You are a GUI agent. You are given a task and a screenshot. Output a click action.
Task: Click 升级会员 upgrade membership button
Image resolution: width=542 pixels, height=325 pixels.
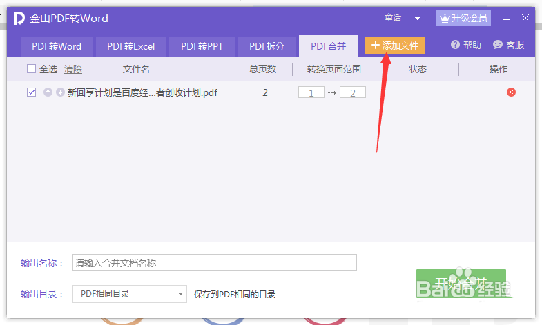click(x=463, y=18)
